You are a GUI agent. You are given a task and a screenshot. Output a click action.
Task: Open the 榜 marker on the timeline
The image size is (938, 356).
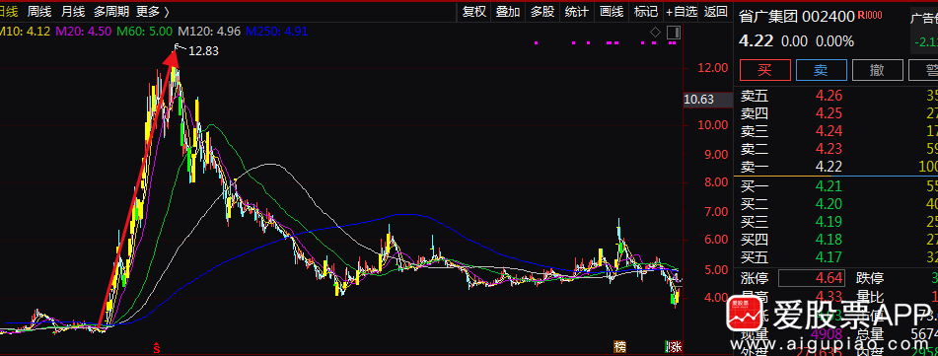point(620,346)
